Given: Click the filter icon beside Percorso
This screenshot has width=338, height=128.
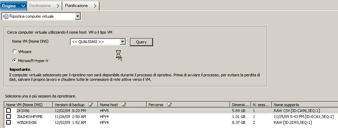Looking at the screenshot, I should [x=170, y=104].
